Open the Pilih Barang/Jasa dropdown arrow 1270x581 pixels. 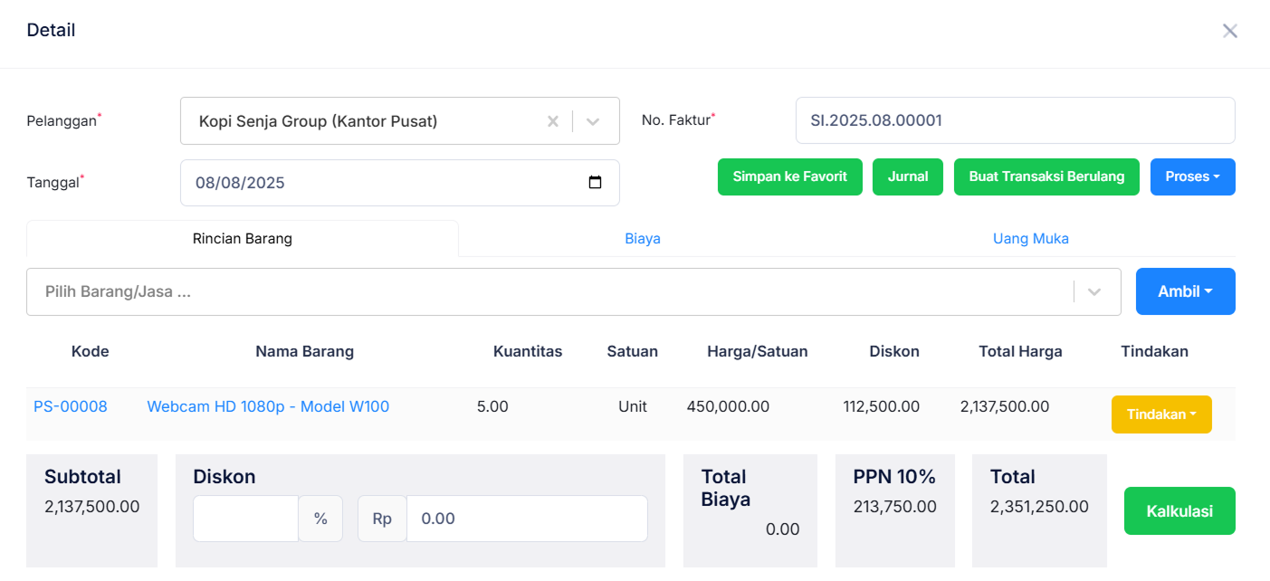pyautogui.click(x=1094, y=291)
